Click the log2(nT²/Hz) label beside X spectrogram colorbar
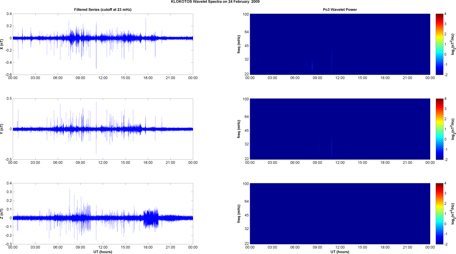Image resolution: width=456 pixels, height=254 pixels. pos(453,44)
